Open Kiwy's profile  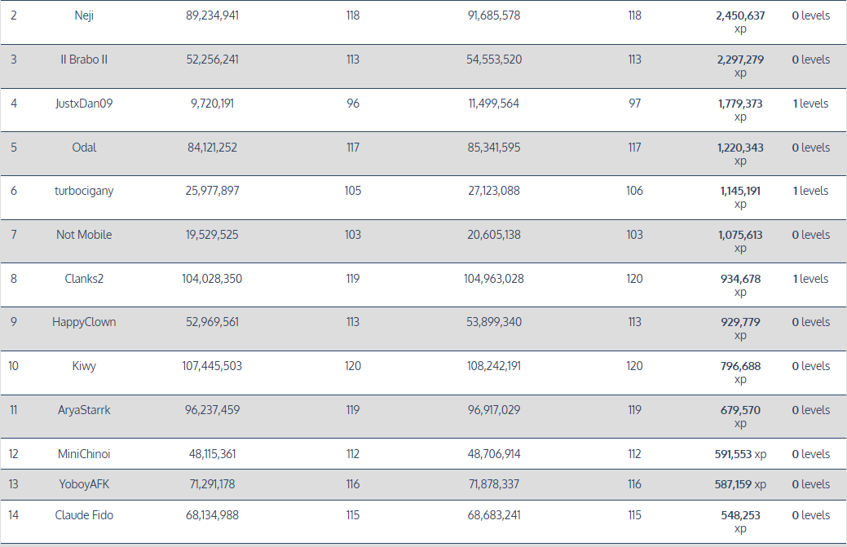(x=84, y=366)
